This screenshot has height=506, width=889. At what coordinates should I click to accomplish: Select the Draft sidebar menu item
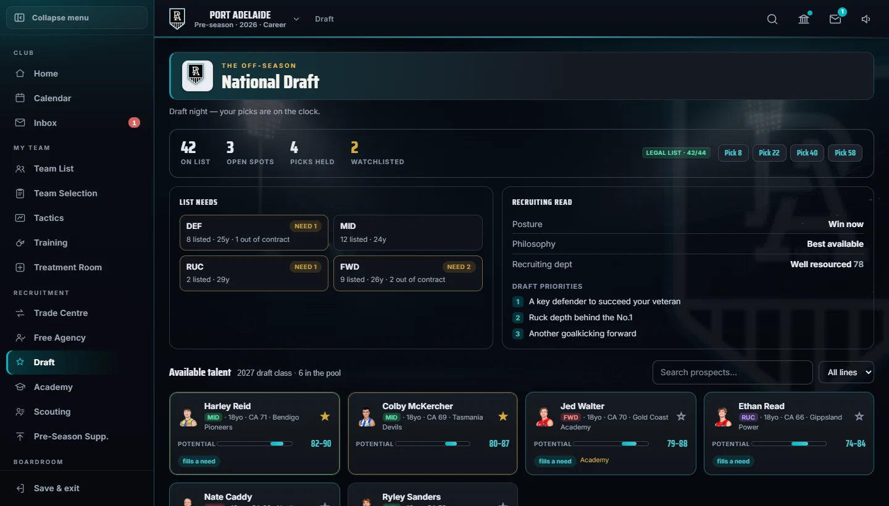[x=77, y=362]
